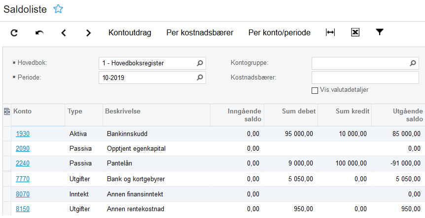Open Hovedbok lookup magnifier
The image size is (425, 218).
tap(200, 63)
